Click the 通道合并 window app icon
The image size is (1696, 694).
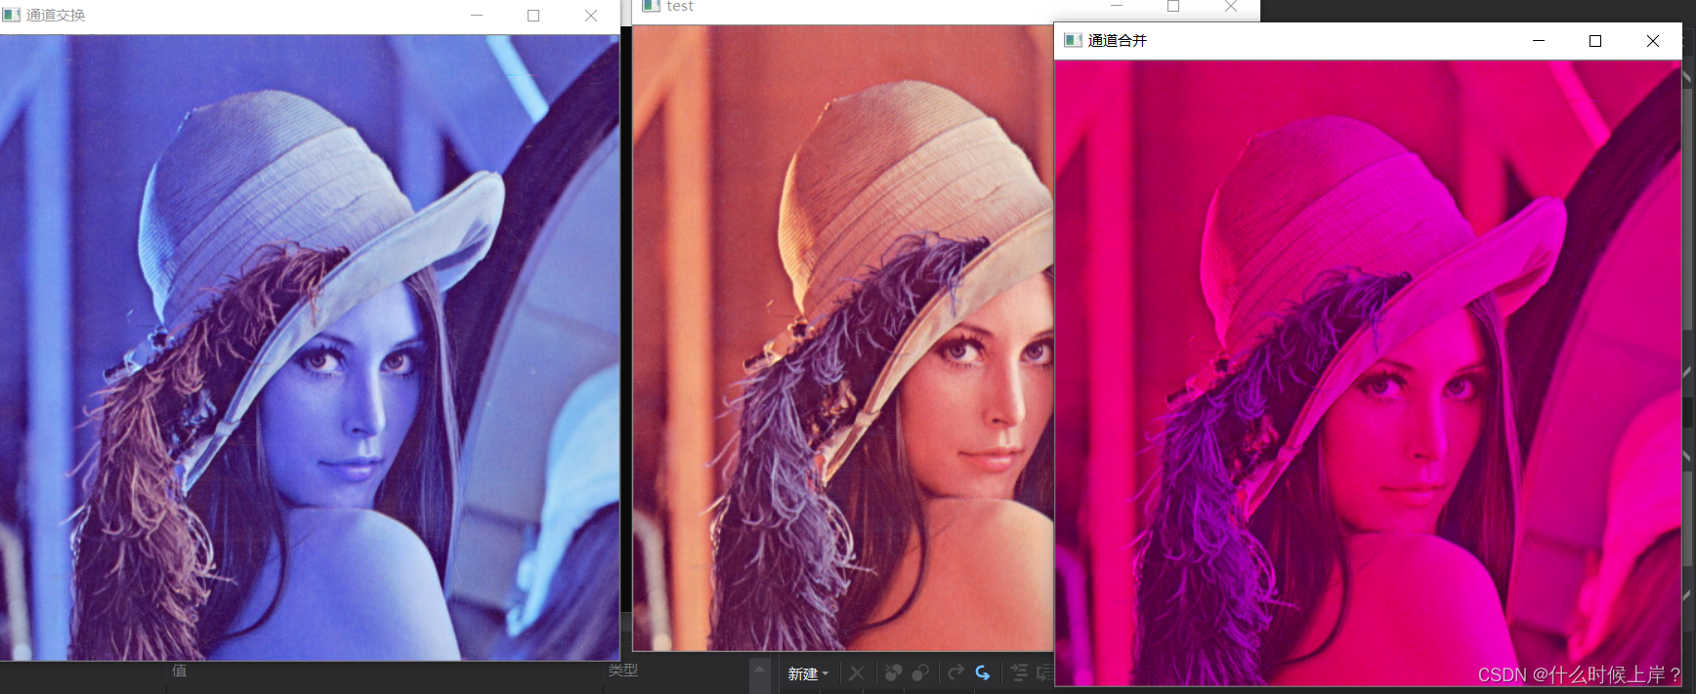pos(1073,40)
